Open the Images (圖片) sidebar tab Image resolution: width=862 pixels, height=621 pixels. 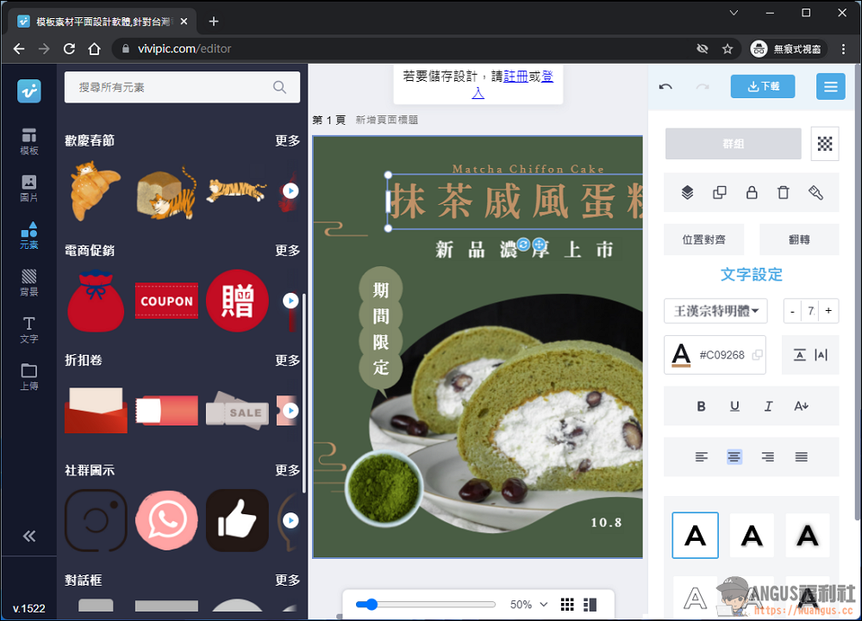click(x=29, y=189)
